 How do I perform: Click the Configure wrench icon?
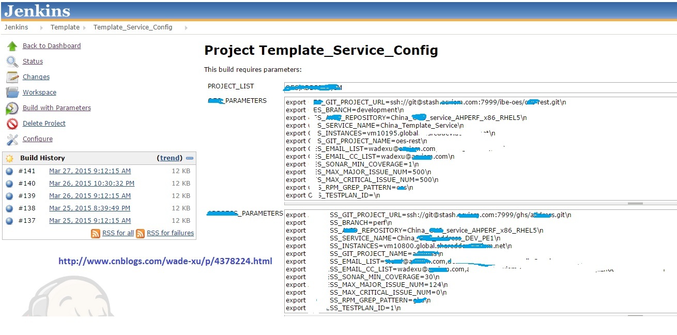12,139
